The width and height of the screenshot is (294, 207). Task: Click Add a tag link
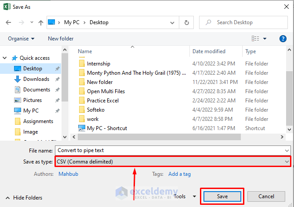click(179, 174)
